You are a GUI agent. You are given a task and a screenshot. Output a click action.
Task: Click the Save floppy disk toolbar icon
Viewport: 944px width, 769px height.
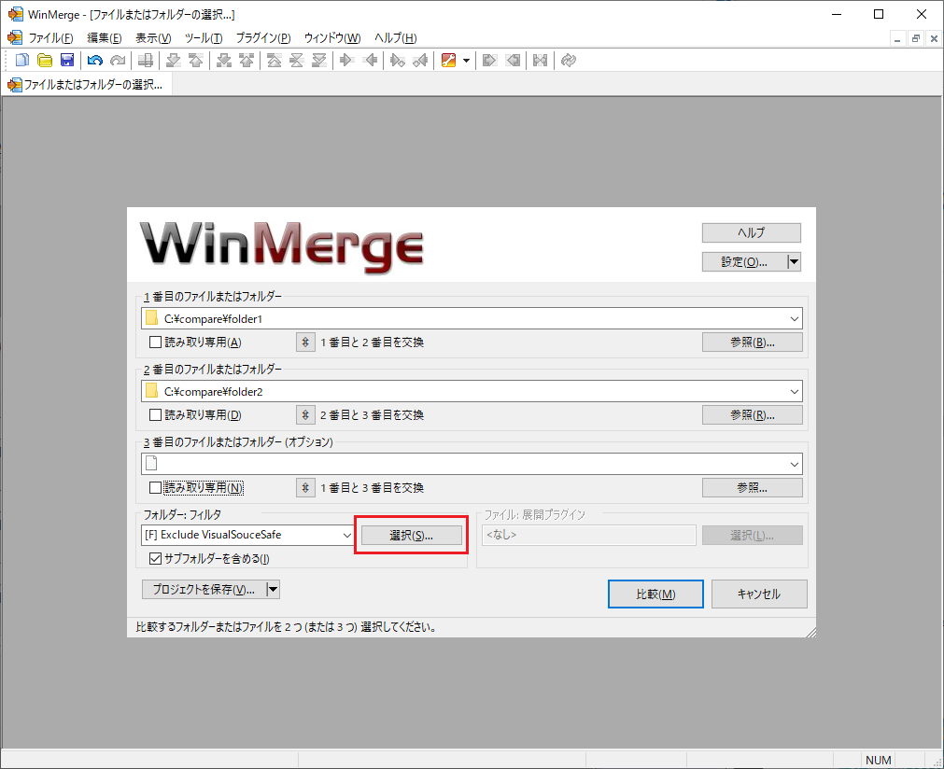[67, 60]
